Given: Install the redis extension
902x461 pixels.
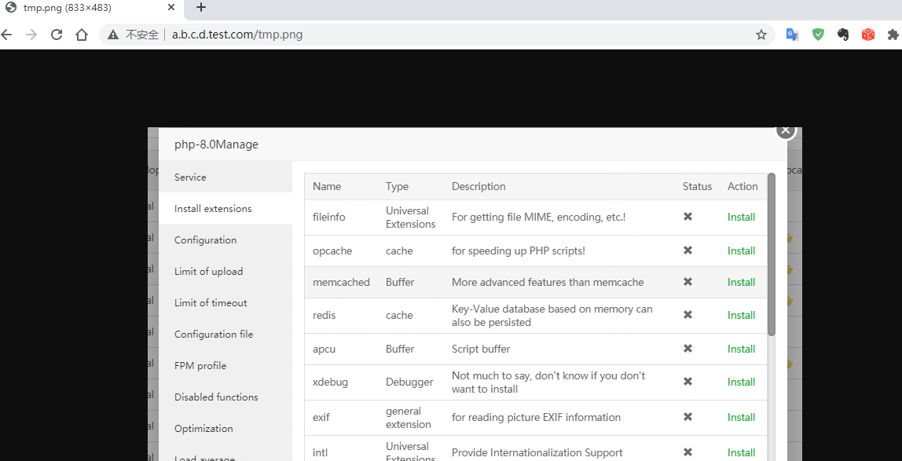Looking at the screenshot, I should [x=741, y=316].
